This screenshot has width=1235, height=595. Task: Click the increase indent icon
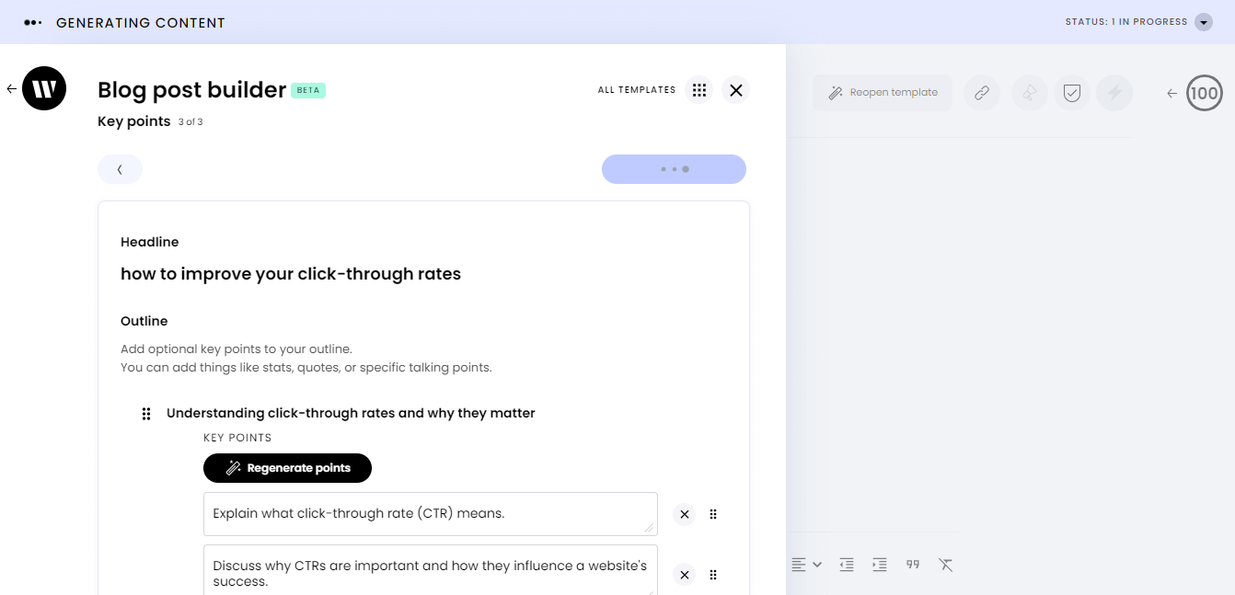[879, 564]
